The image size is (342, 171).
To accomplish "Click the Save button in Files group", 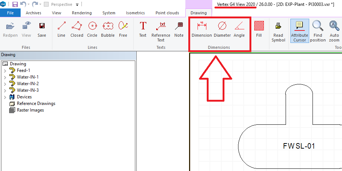I will click(x=42, y=29).
